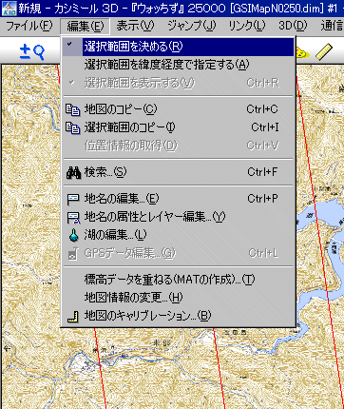344x409 pixels.
Task: Open the リンク(L) menu
Action: (x=247, y=26)
